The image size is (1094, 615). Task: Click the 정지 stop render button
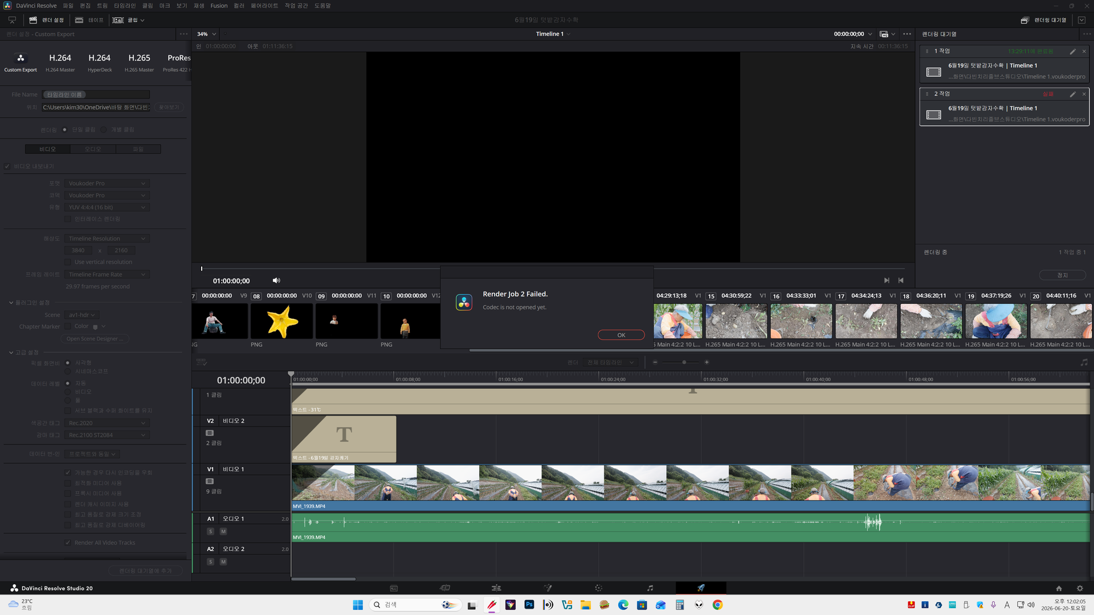click(x=1063, y=275)
